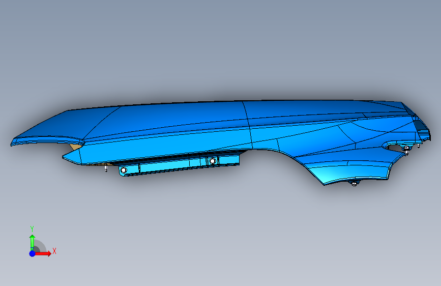Click the blue Z axis ball on triad

(x=33, y=253)
